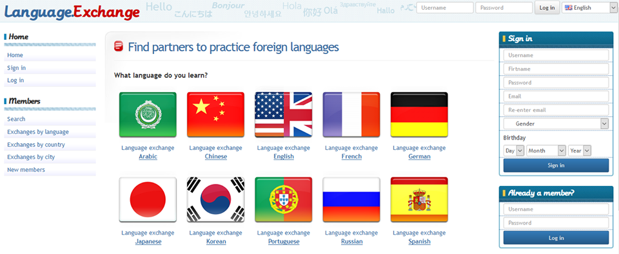619x254 pixels.
Task: Open the Birthday Year dropdown
Action: (580, 150)
